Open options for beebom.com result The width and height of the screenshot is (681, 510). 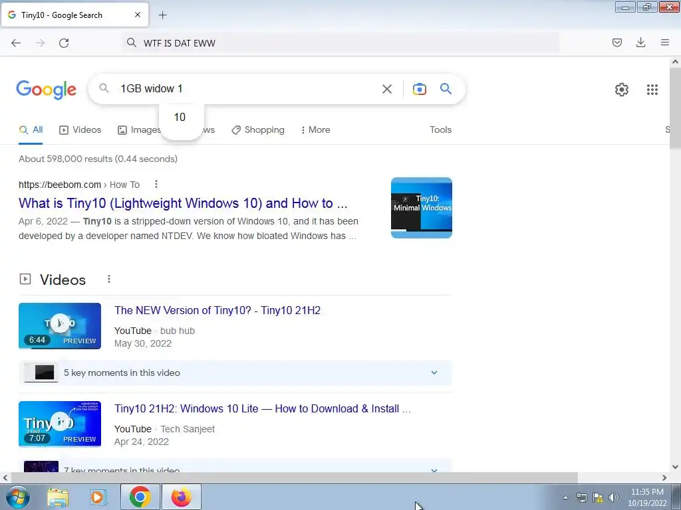156,185
